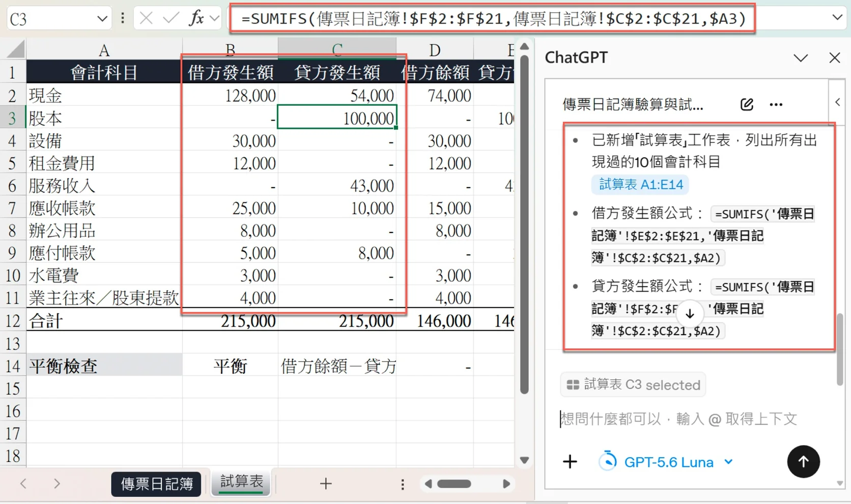This screenshot has width=851, height=504.
Task: Click the ChatGPT pane vertical scrollbar
Action: (x=840, y=350)
